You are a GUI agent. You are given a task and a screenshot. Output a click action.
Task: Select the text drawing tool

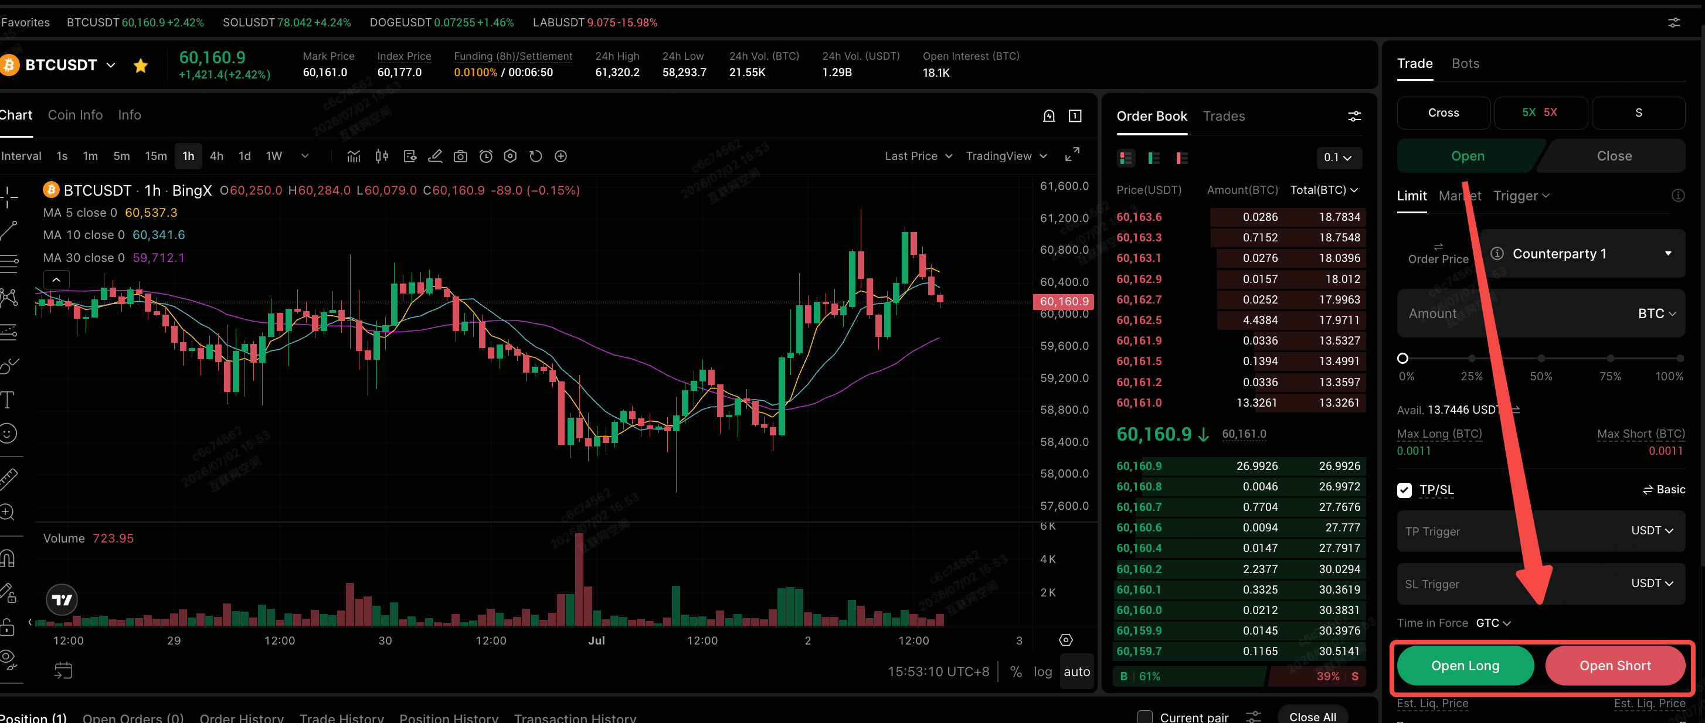[8, 400]
